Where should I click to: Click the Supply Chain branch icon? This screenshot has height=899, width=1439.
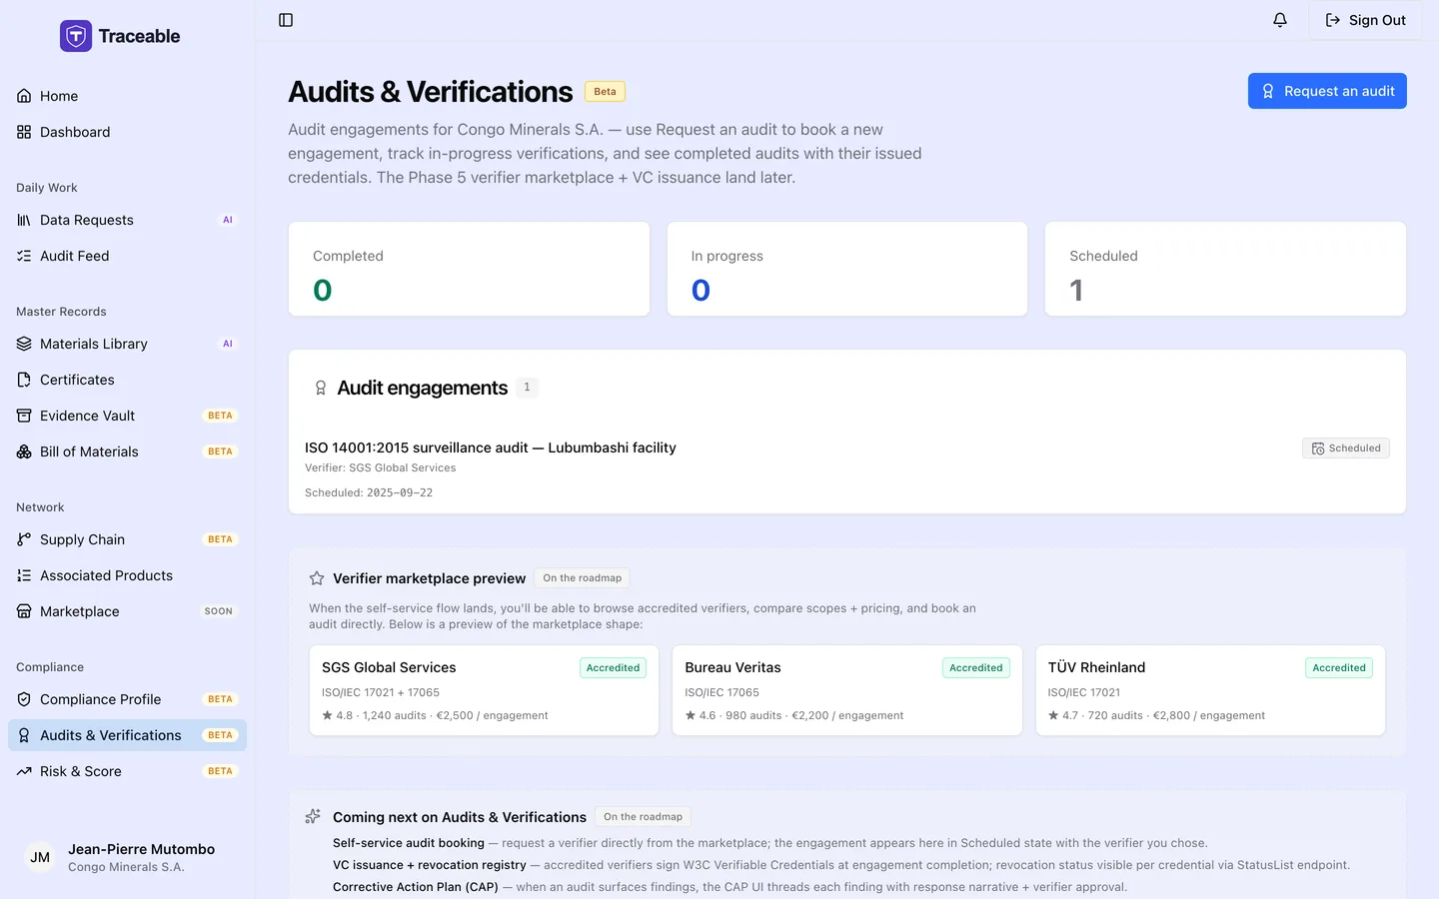point(24,539)
